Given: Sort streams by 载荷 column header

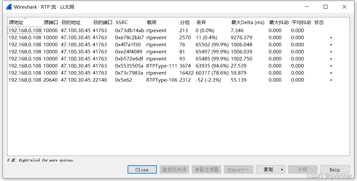Looking at the screenshot, I should coord(152,23).
